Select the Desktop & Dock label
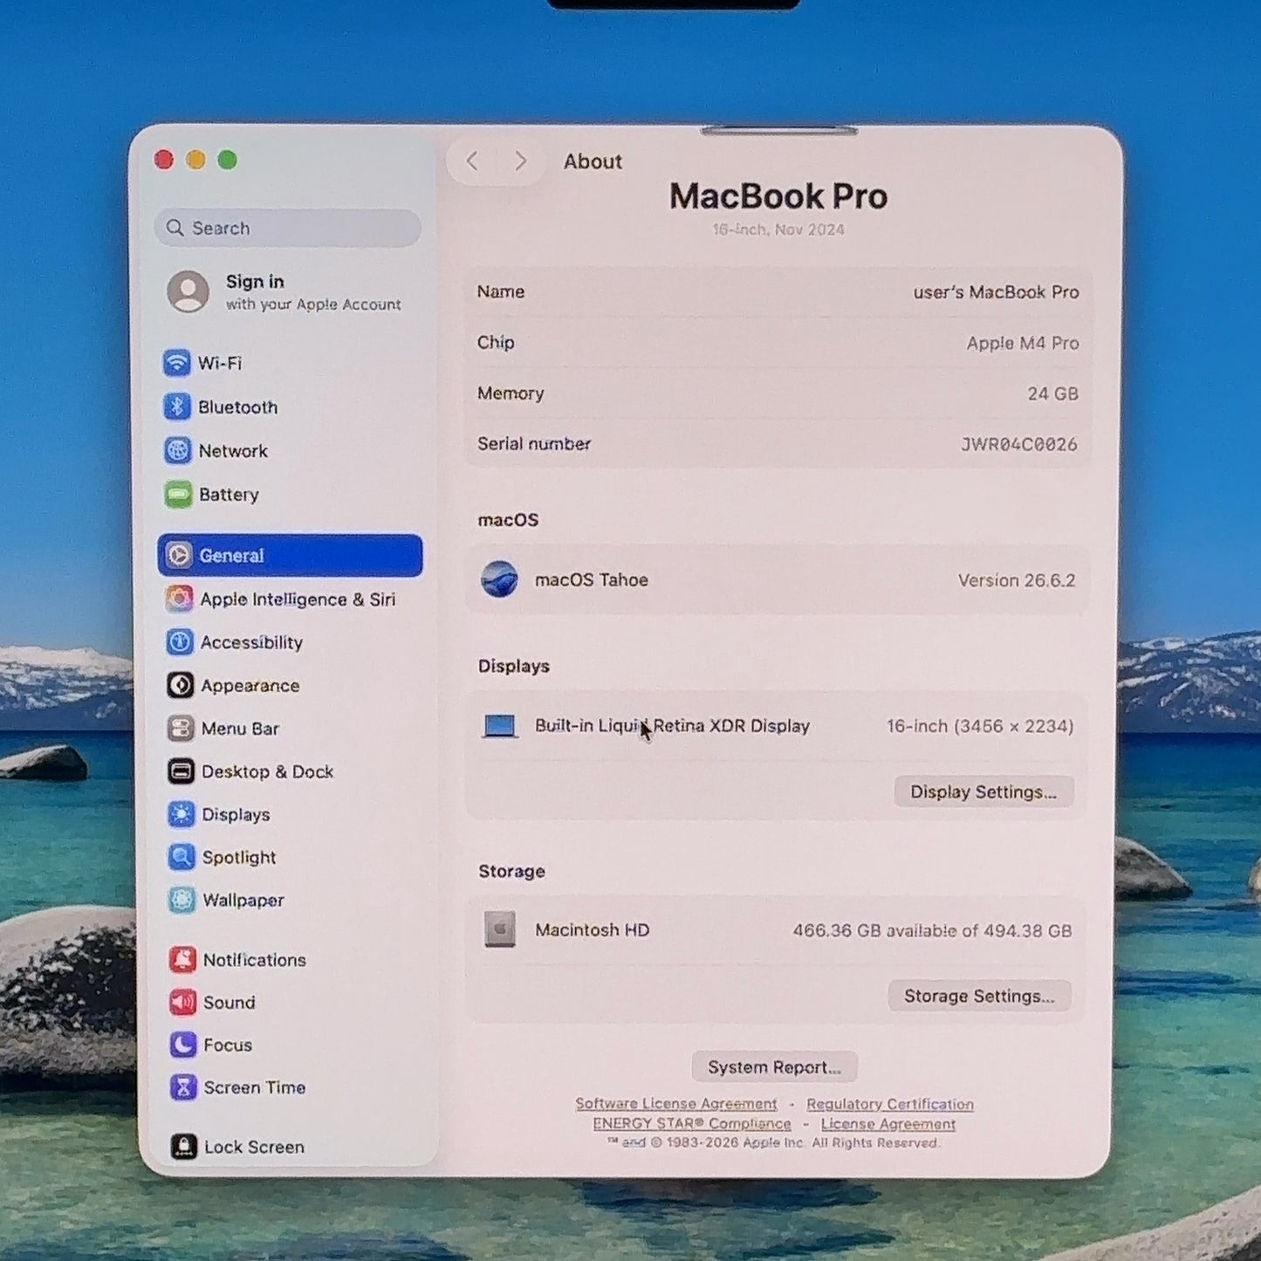Screen dimensions: 1261x1261 [268, 771]
